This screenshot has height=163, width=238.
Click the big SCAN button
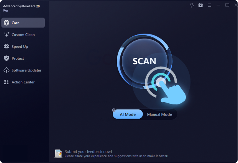[144, 61]
